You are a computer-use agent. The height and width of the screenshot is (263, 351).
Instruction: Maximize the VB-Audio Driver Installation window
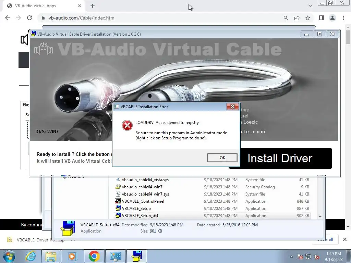[x=319, y=34]
